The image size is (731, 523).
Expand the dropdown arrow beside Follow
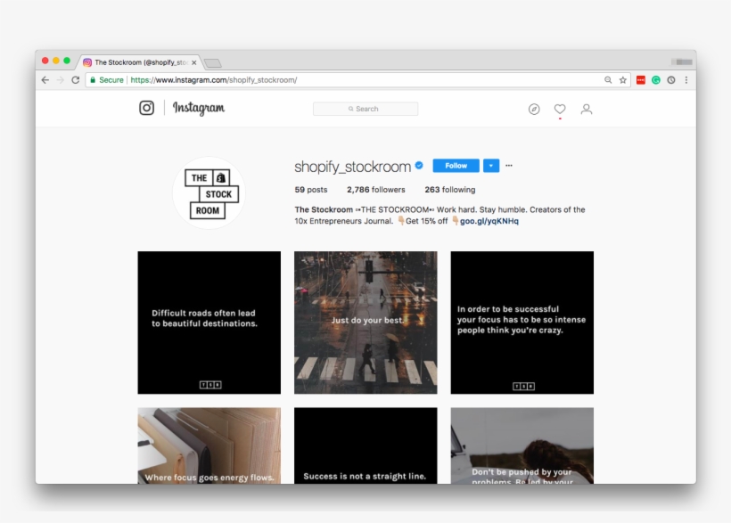(x=491, y=166)
